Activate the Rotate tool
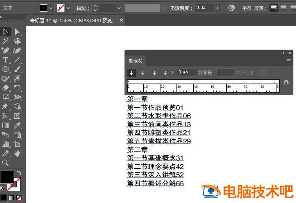The image size is (296, 203). coord(17,88)
